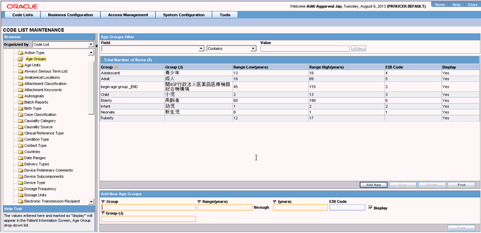Screen dimensions: 481x233
Task: Click the Date Ranges folder icon
Action: (x=21, y=158)
